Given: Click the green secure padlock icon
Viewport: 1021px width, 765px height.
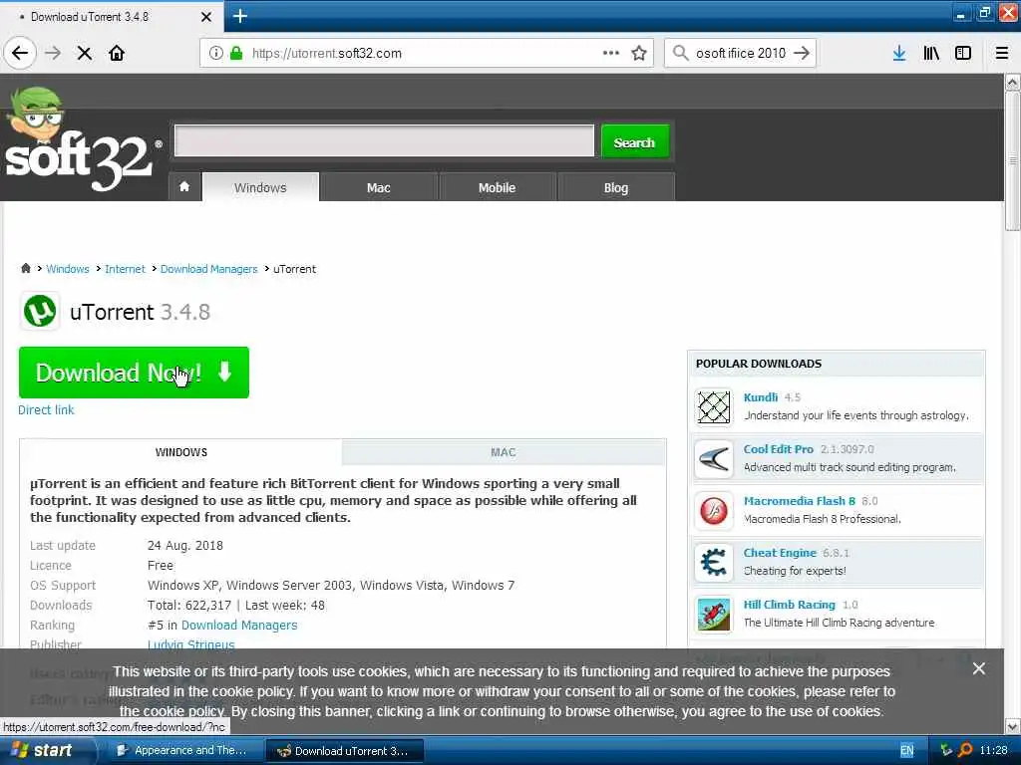Looking at the screenshot, I should coord(235,54).
